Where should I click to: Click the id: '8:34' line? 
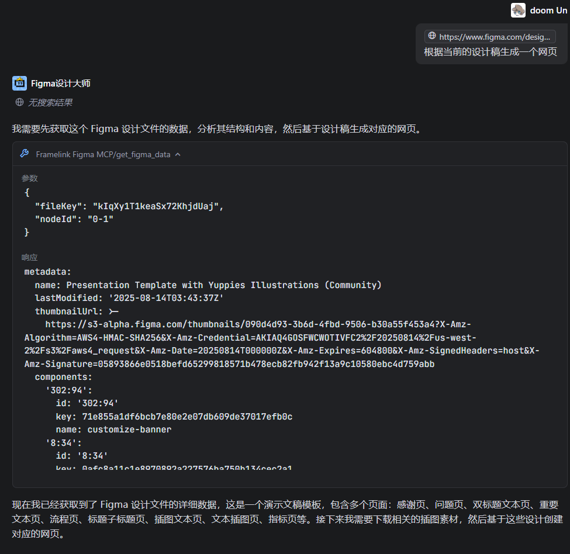click(x=82, y=456)
